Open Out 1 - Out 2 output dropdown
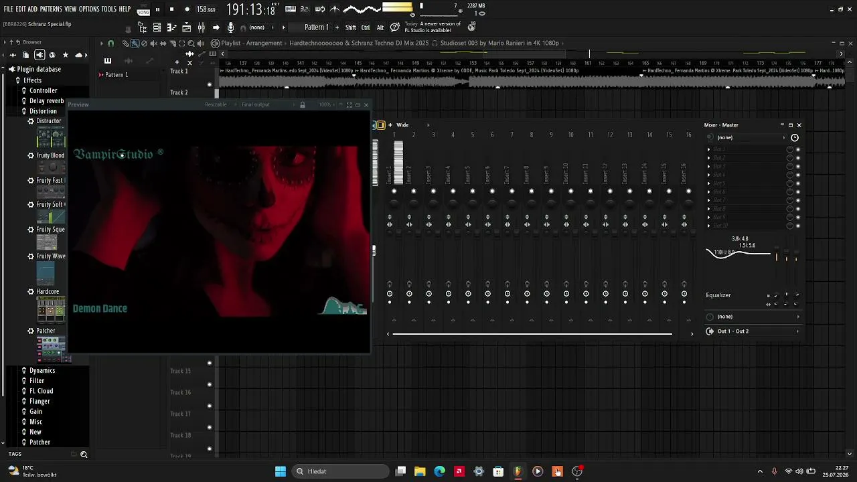857x482 pixels. [753, 331]
